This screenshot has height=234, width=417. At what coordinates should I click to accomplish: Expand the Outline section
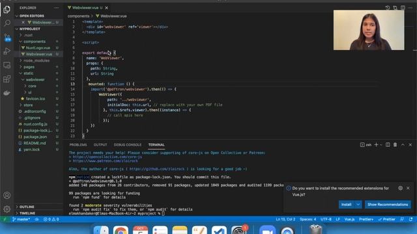[27, 207]
